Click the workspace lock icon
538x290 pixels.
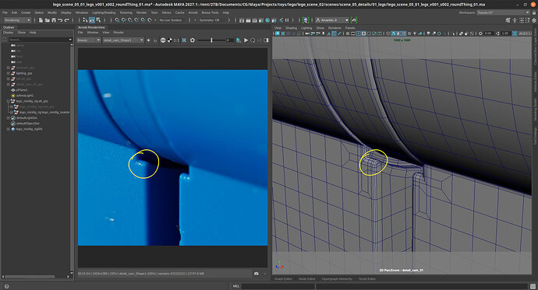pos(534,12)
